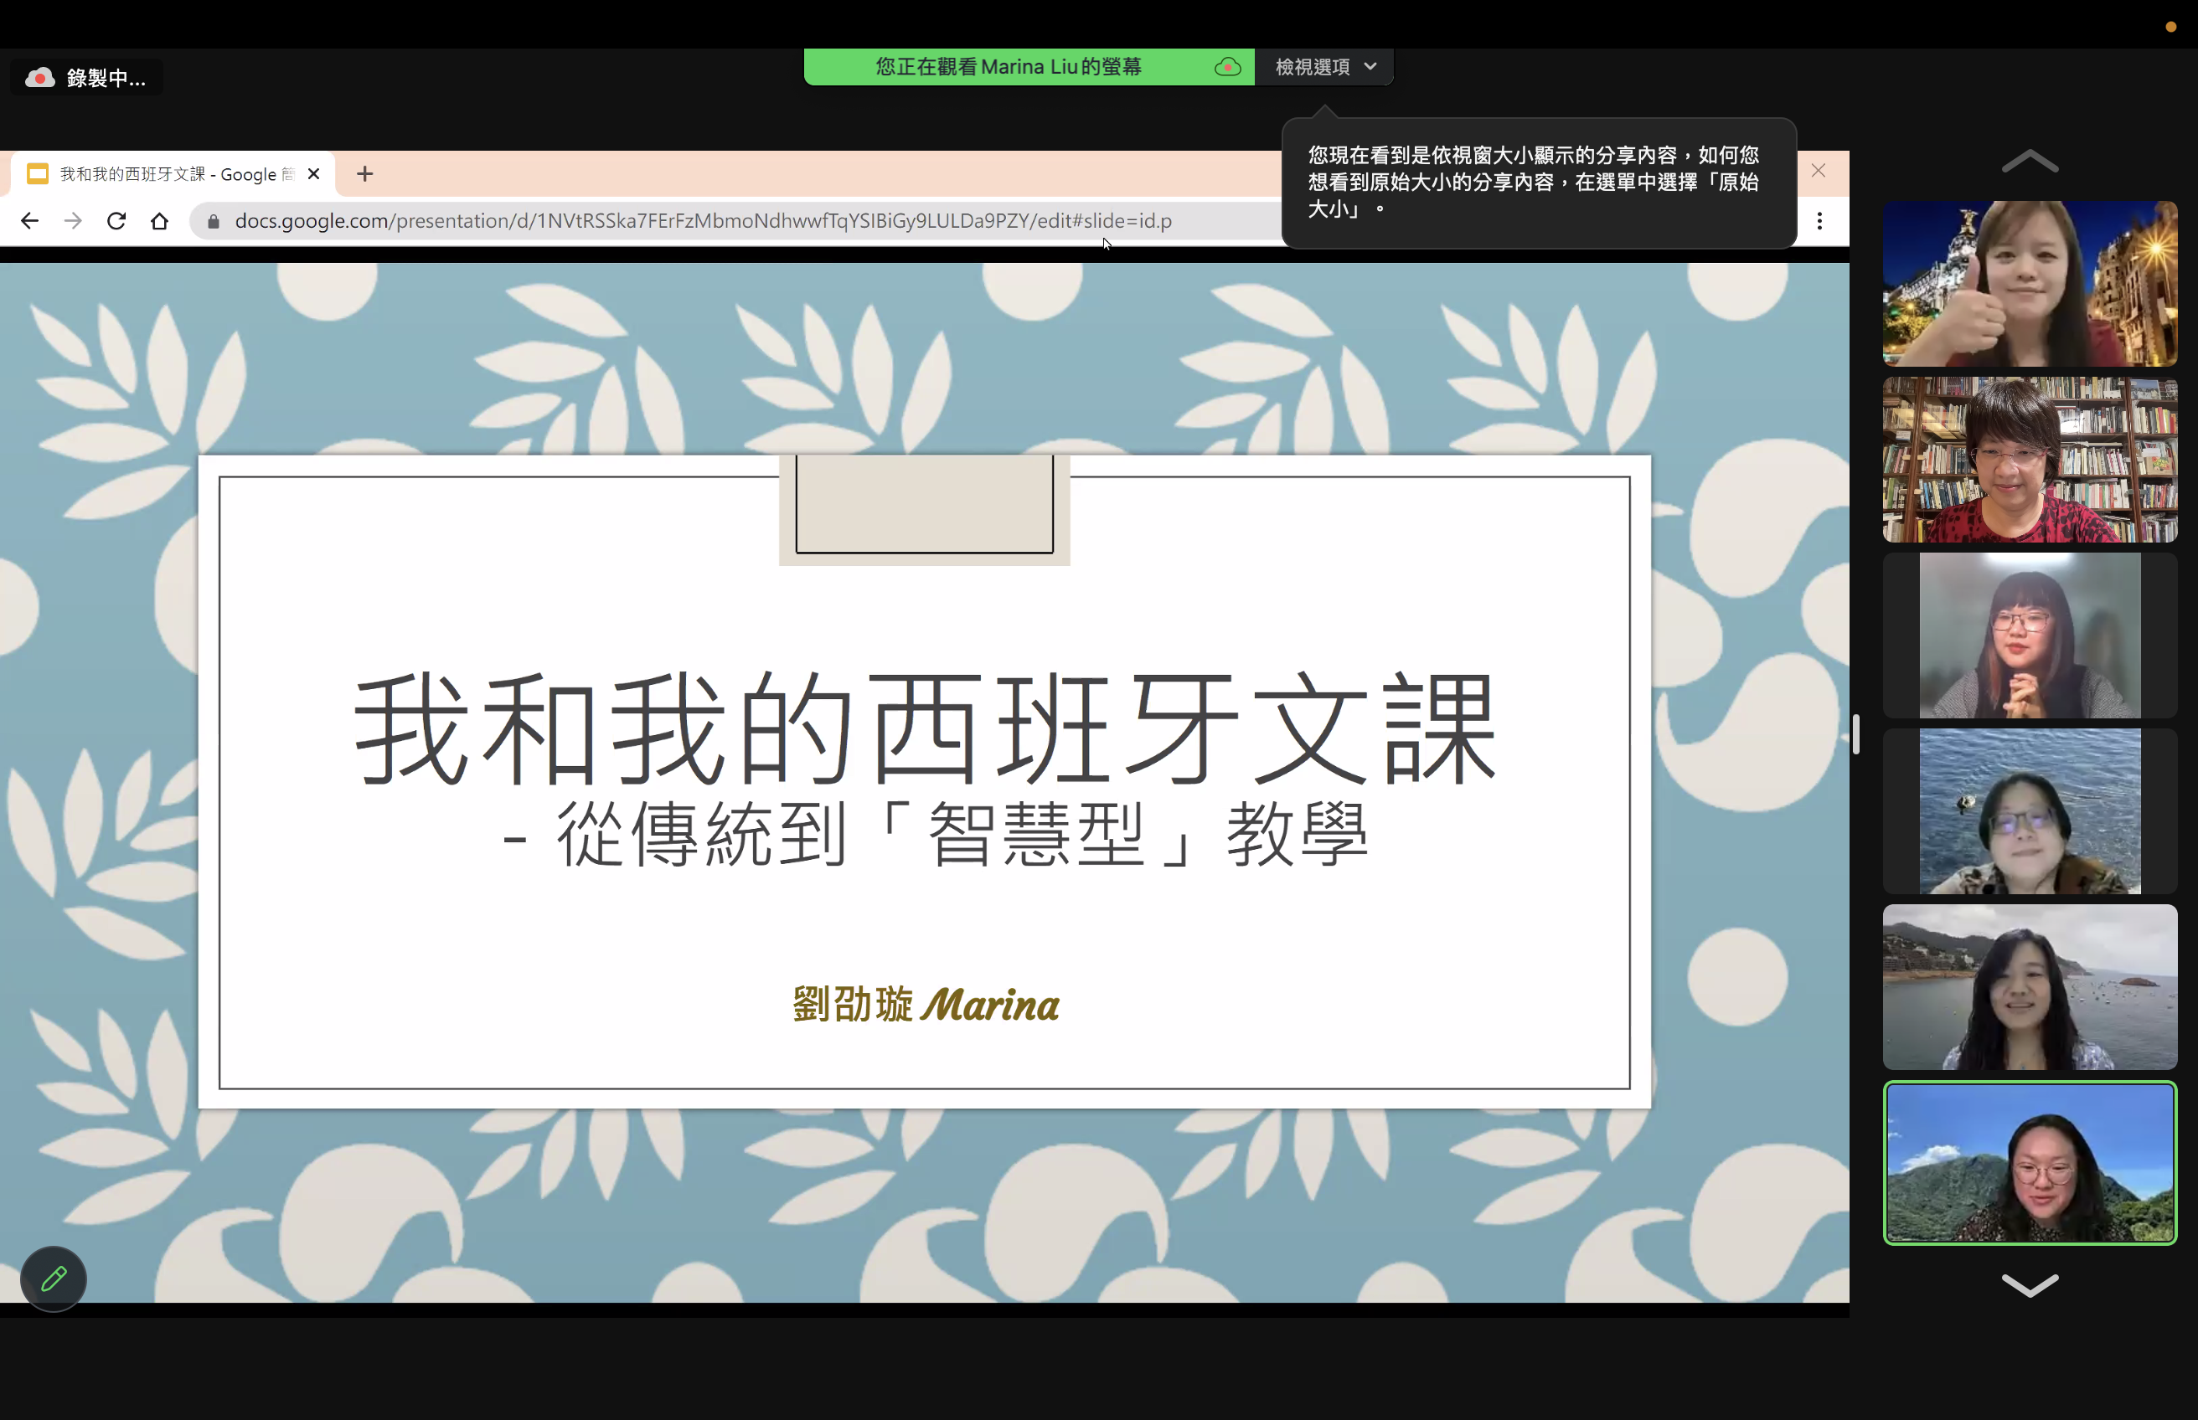Click the panel divider handle beside video strip

1855,735
